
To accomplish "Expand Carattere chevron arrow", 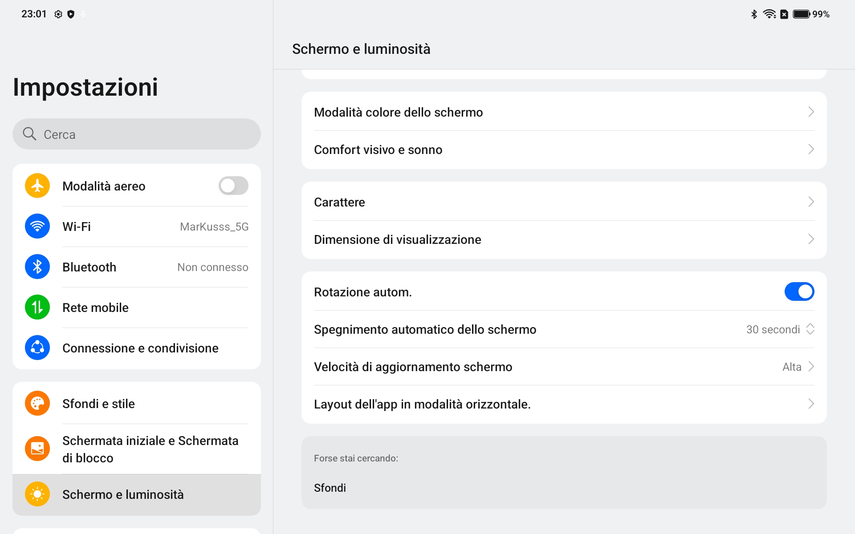I will (x=811, y=202).
